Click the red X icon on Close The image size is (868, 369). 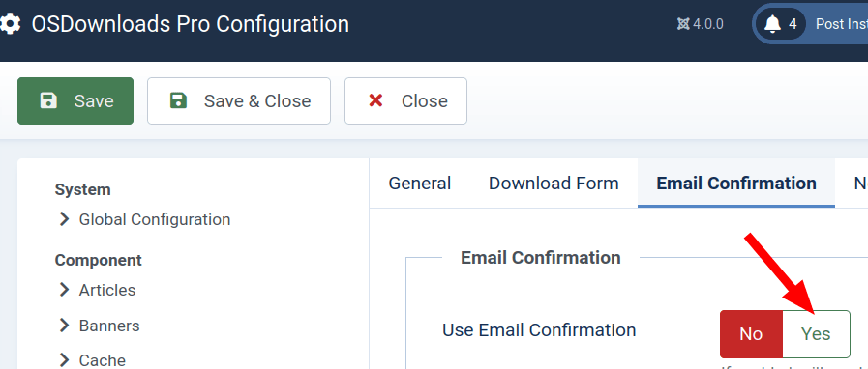(x=375, y=100)
